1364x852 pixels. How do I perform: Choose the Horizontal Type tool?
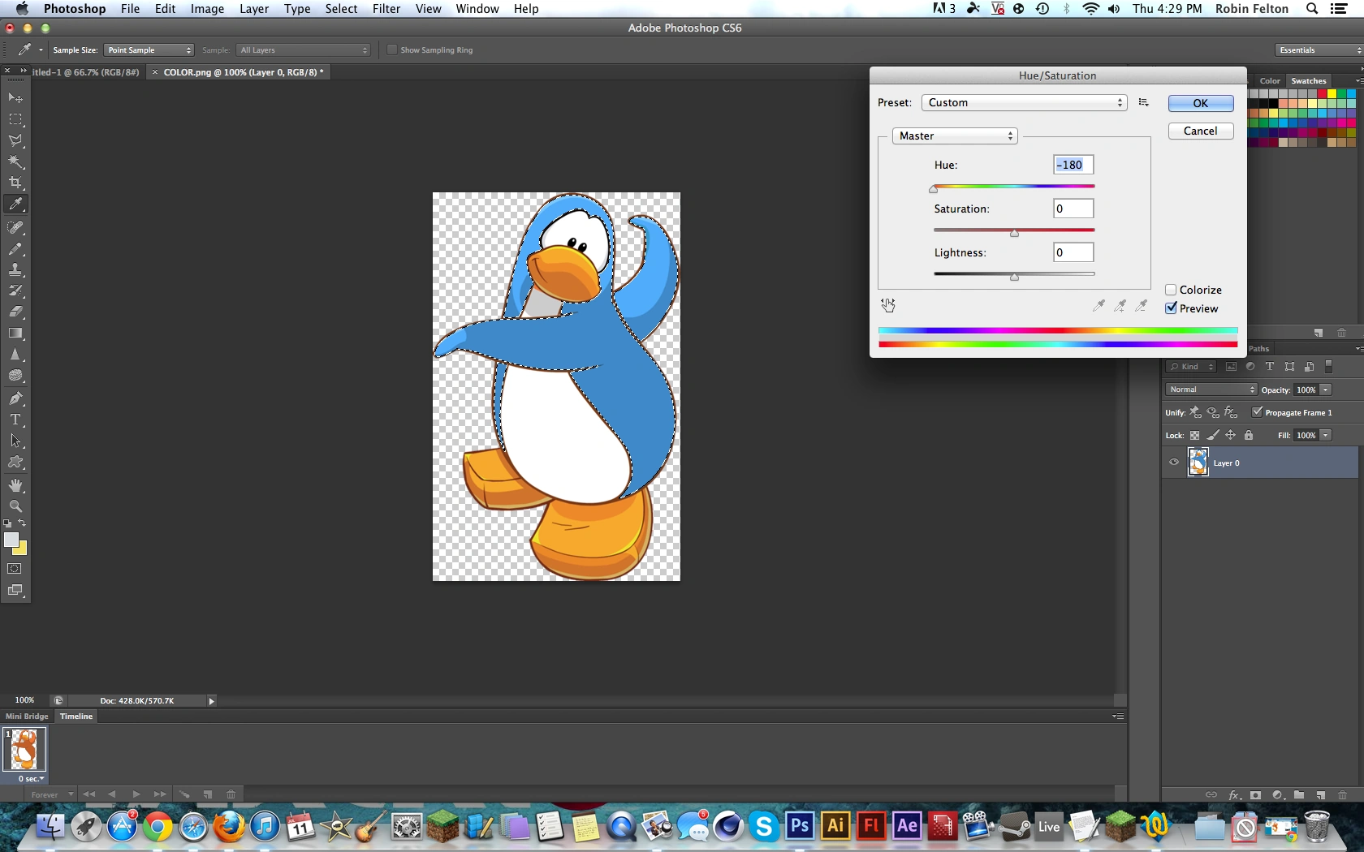15,420
